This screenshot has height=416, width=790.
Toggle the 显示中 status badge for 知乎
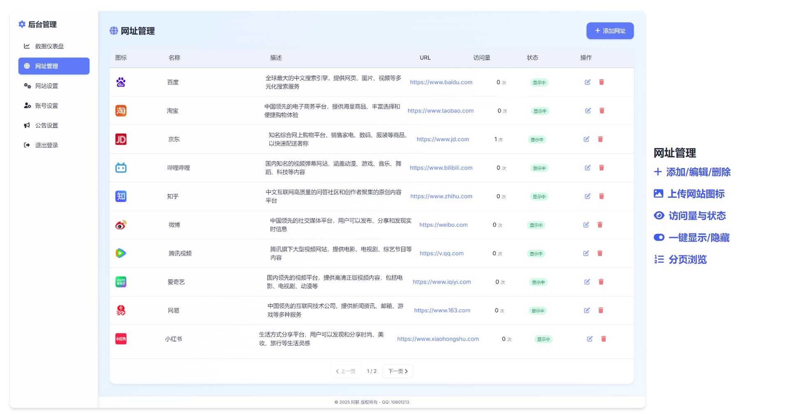(539, 197)
